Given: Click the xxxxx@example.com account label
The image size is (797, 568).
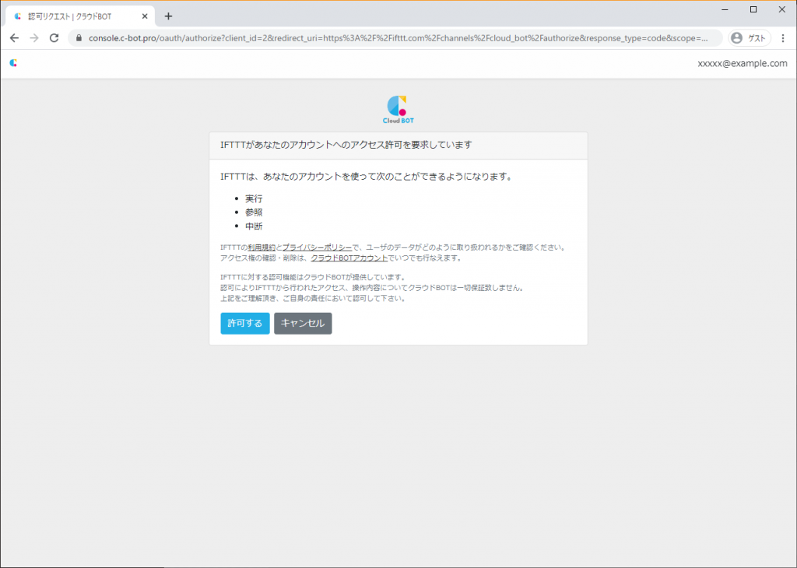Looking at the screenshot, I should click(x=742, y=64).
